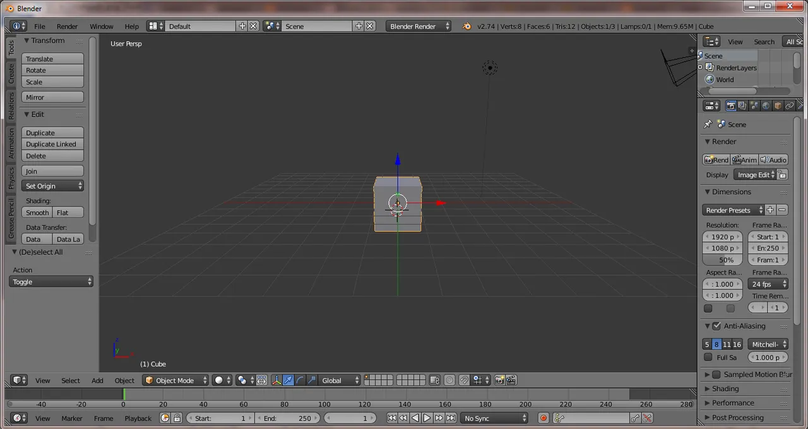Click the pin icon beside Scene

coord(708,124)
